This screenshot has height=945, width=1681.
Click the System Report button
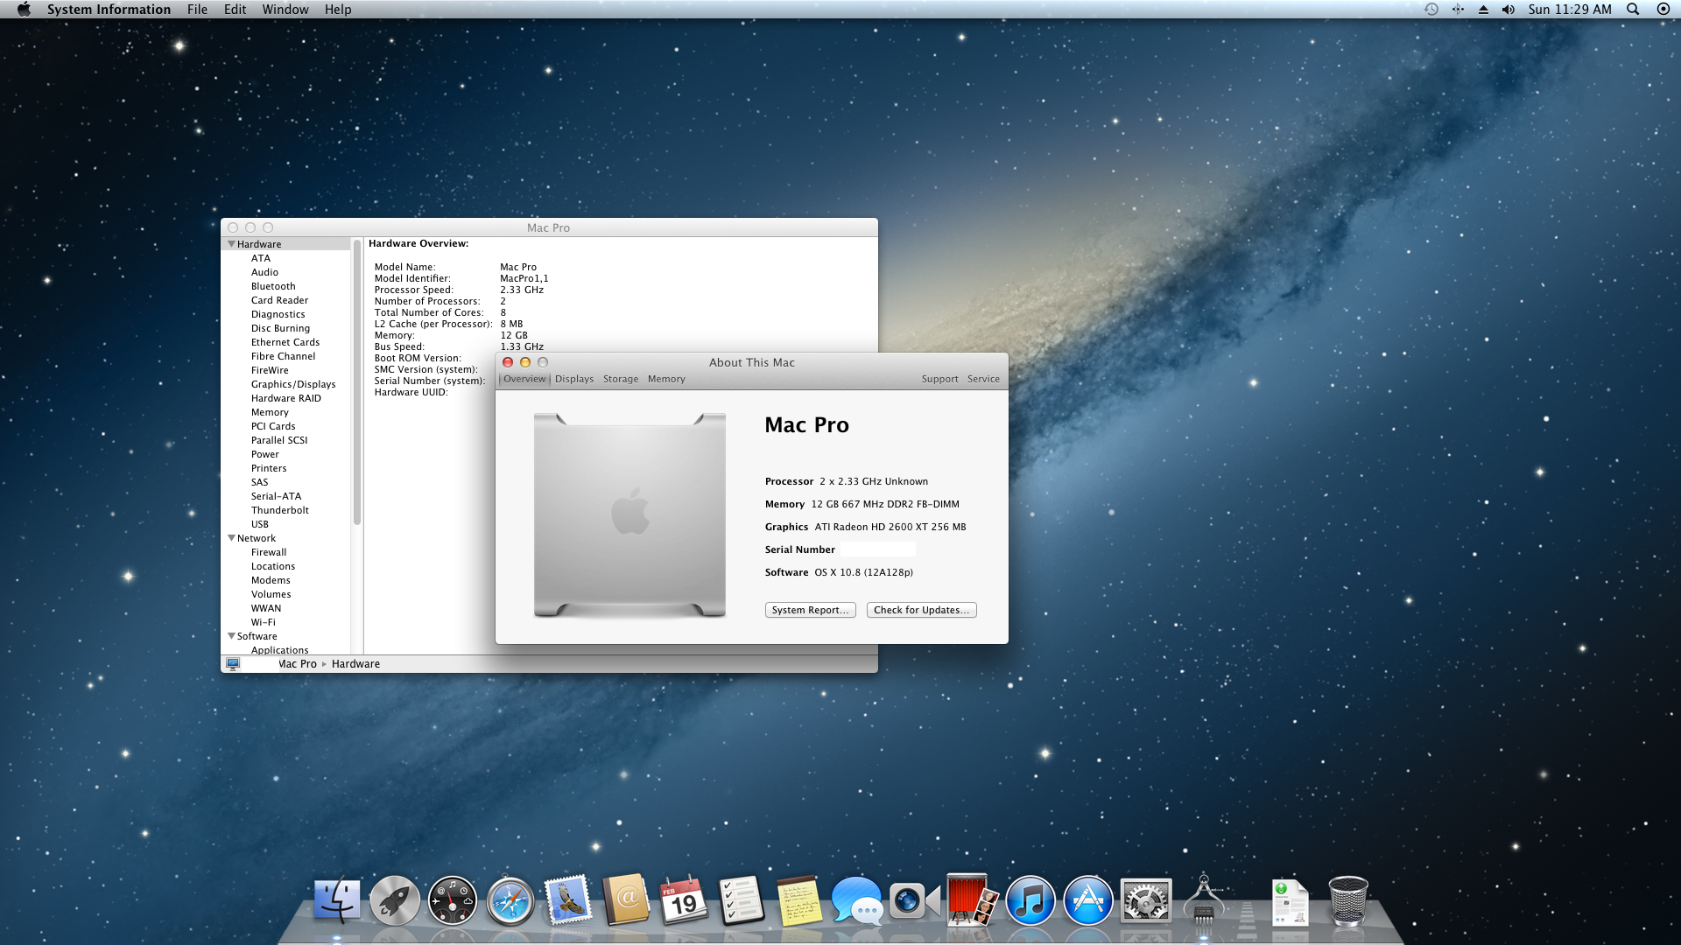point(810,610)
